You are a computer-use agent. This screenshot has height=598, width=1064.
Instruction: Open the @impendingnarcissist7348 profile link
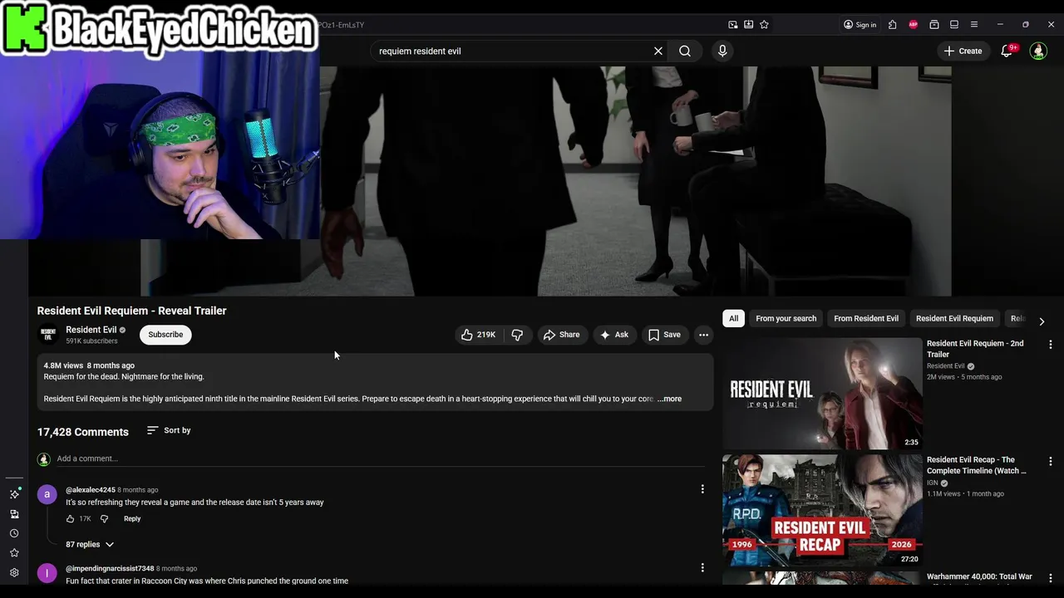point(110,569)
